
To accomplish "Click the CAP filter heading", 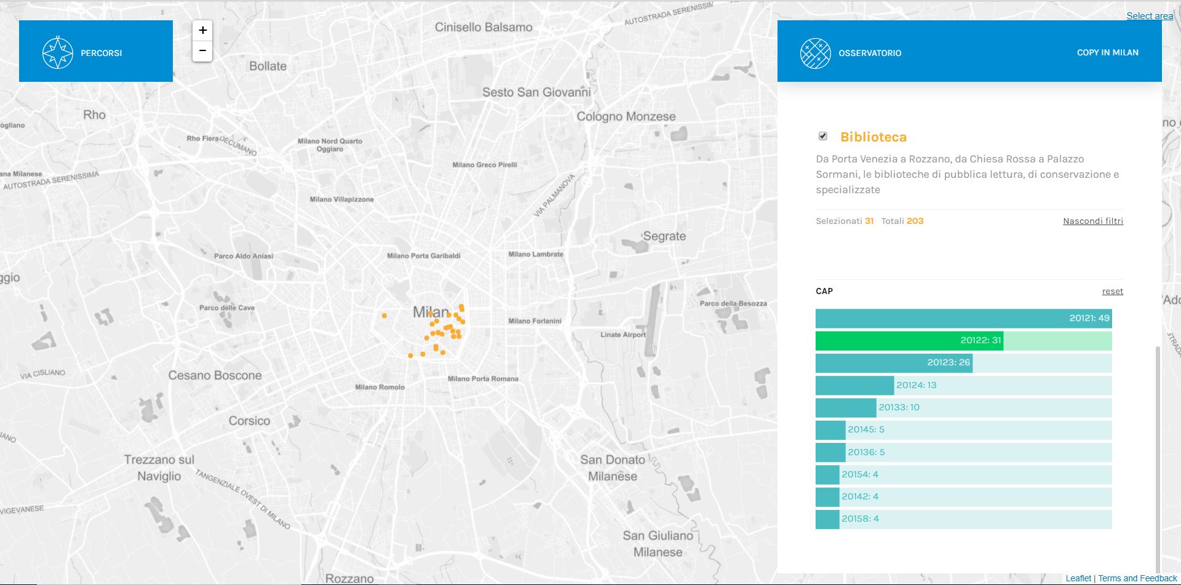I will click(x=824, y=291).
